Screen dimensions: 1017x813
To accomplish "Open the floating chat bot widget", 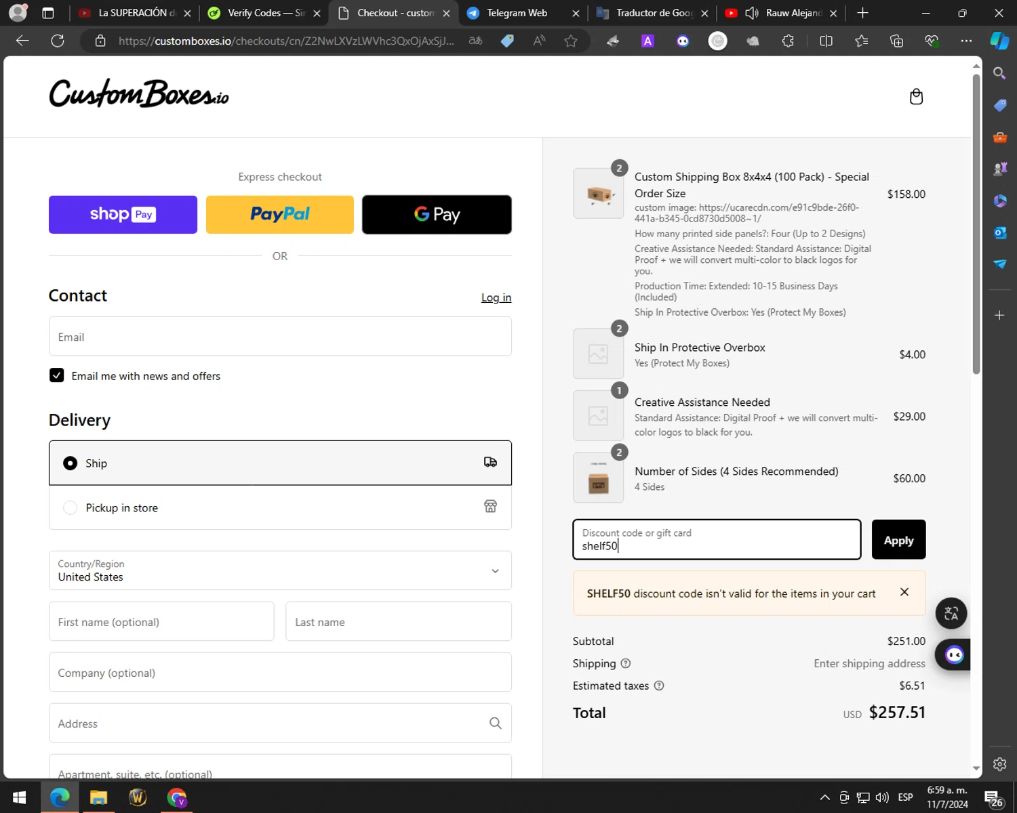I will coord(954,654).
